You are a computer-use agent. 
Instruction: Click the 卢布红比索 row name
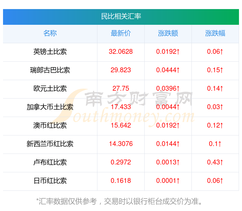(50, 162)
